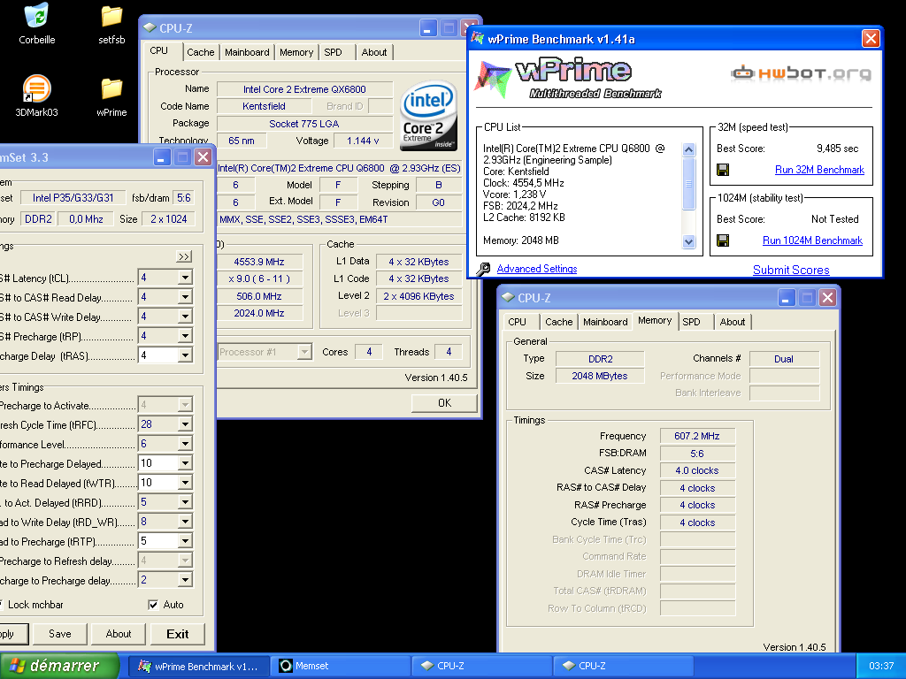Click the 03:37 system tray clock

(880, 666)
